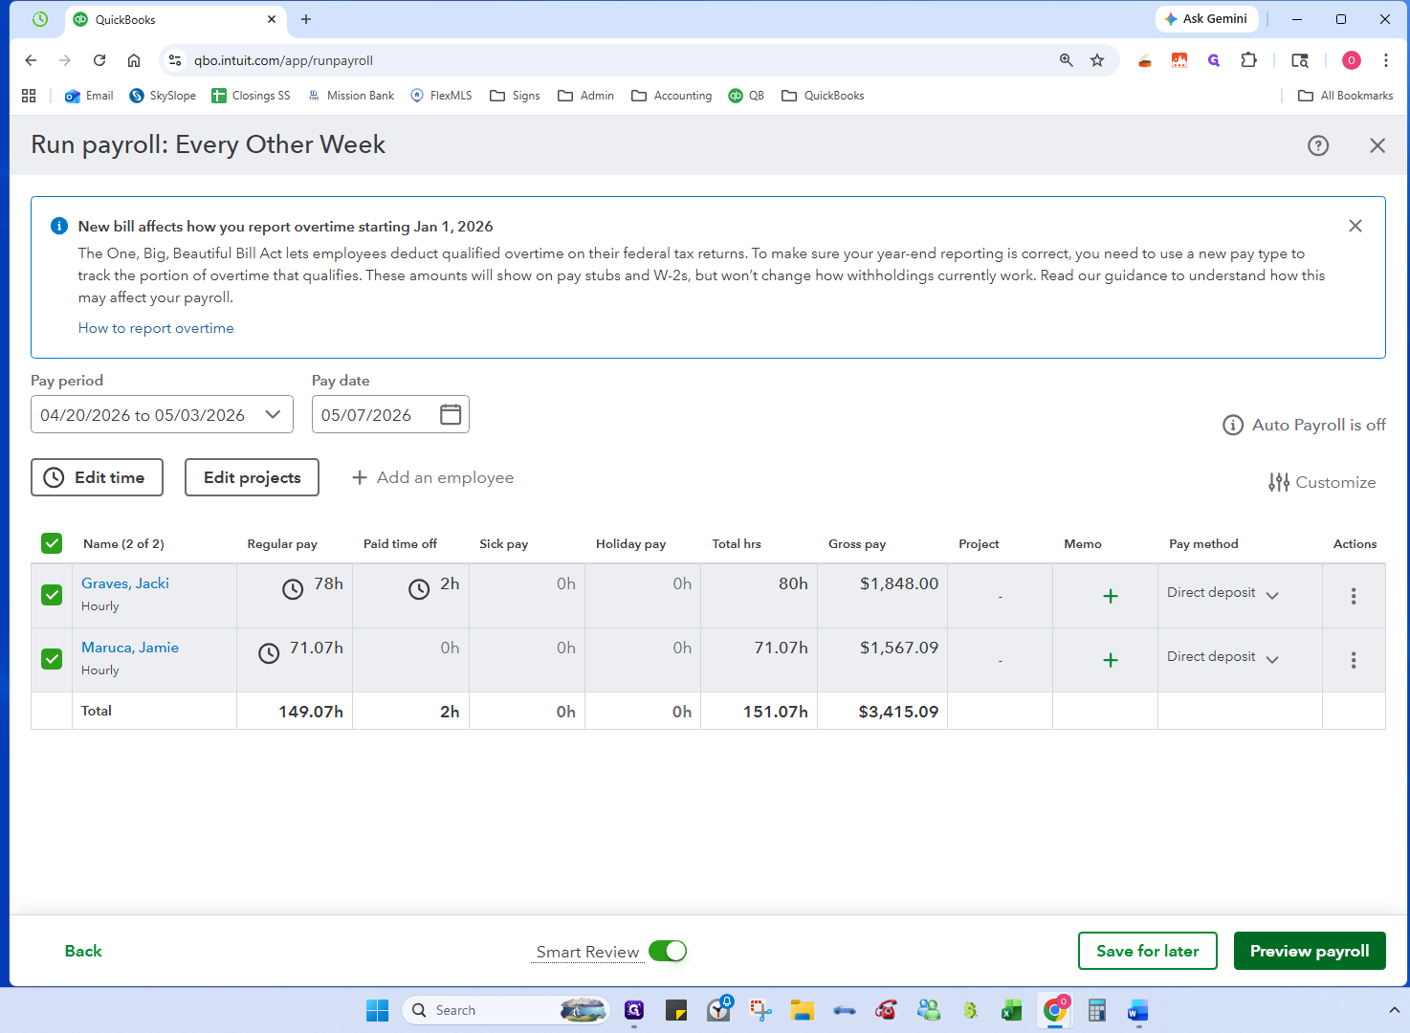Open the help question mark icon
The image size is (1410, 1033).
tap(1318, 145)
